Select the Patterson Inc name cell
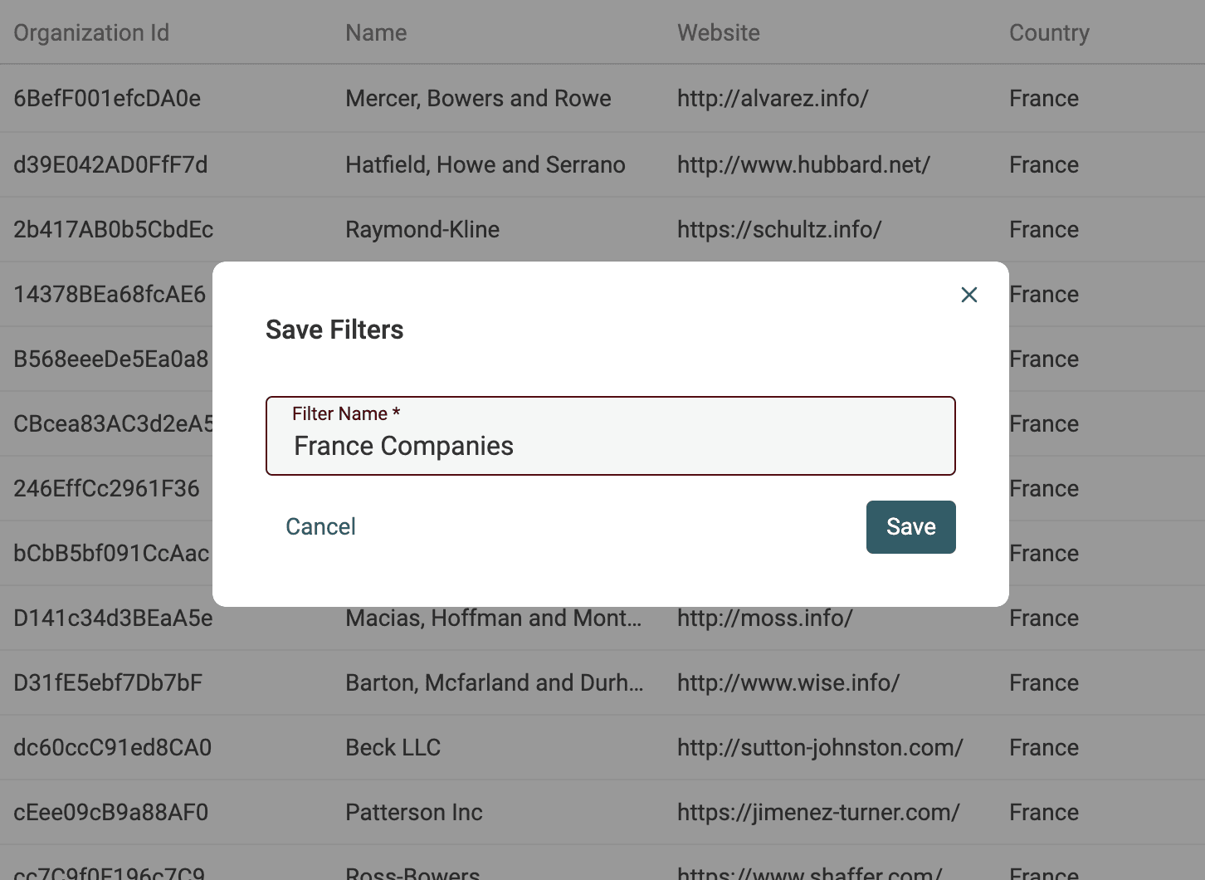1205x880 pixels. [413, 812]
